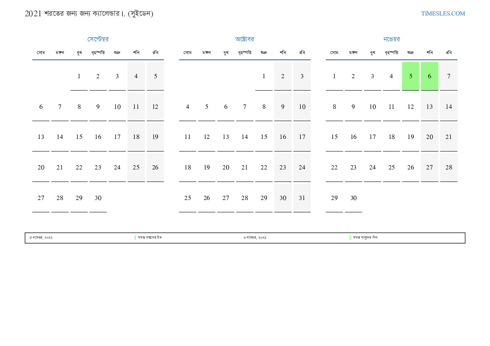The width and height of the screenshot is (490, 346).
Task: Select the highlighted green 5 November cell
Action: [410, 76]
